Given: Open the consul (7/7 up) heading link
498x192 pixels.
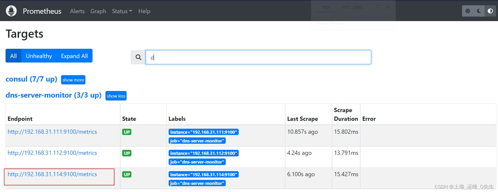Looking at the screenshot, I should click(x=31, y=79).
